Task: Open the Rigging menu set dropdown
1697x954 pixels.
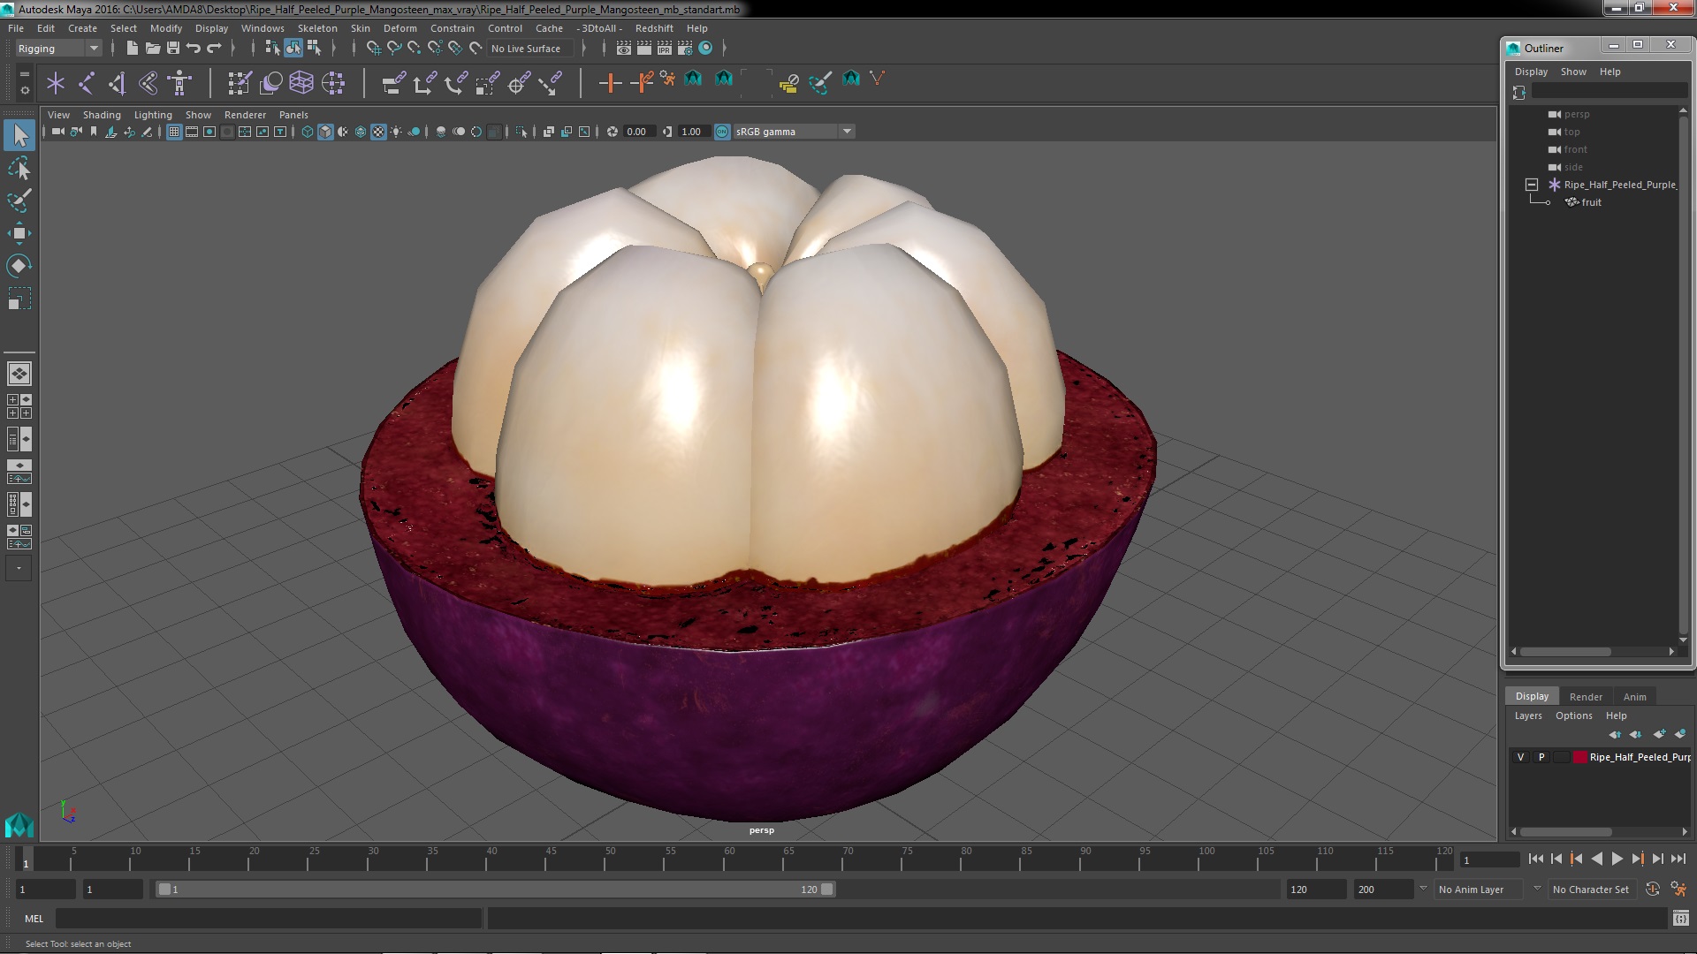Action: [58, 49]
